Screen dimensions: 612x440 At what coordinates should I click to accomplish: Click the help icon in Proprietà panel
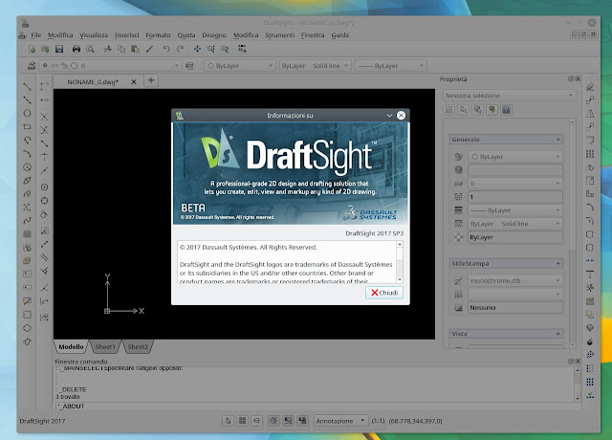tap(506, 110)
